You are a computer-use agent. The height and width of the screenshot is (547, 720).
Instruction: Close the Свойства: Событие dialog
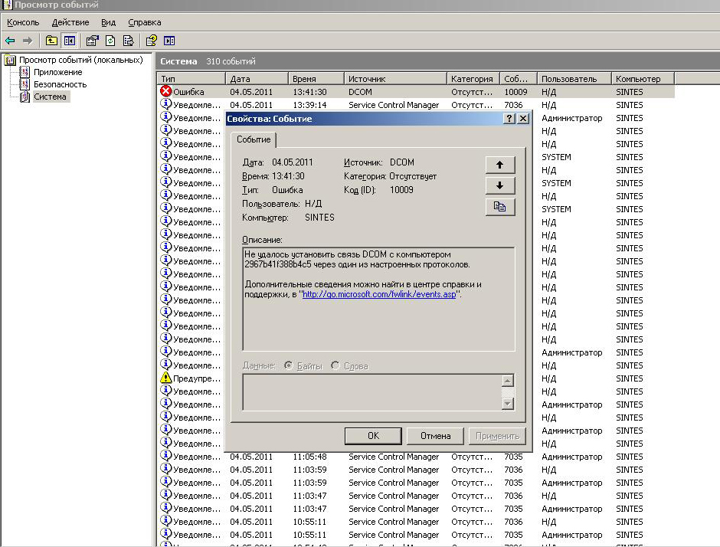click(523, 119)
